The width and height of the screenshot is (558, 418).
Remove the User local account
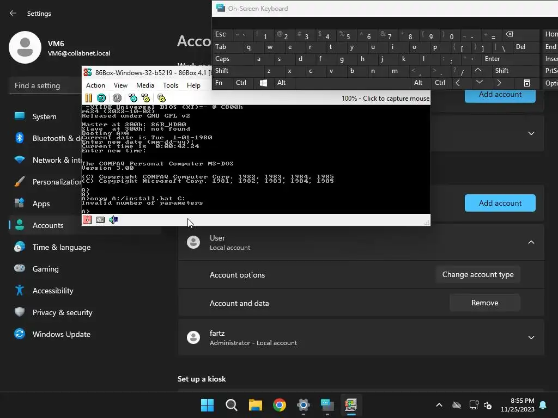484,303
